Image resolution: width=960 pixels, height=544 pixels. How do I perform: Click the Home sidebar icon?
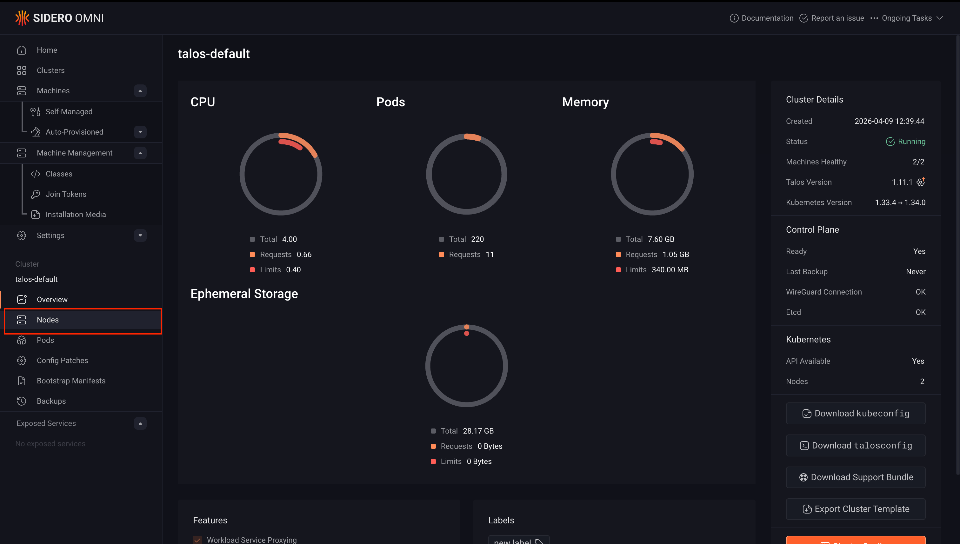(x=21, y=50)
